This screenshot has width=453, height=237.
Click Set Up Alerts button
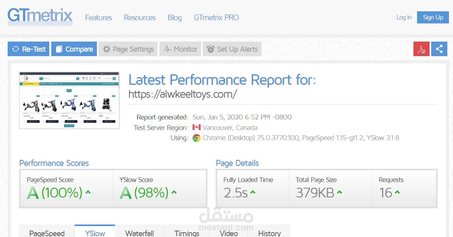click(x=232, y=49)
